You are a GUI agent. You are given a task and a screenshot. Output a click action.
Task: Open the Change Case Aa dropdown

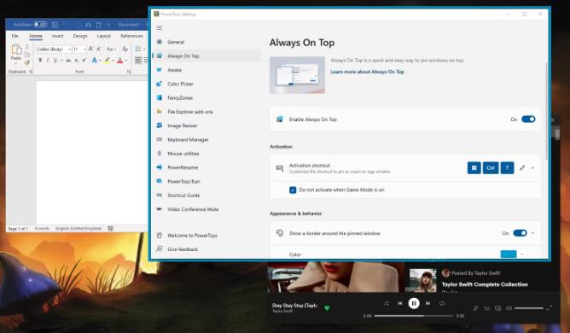(111, 50)
